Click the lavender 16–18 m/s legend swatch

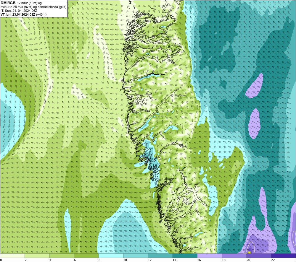pyautogui.click(x=210, y=256)
